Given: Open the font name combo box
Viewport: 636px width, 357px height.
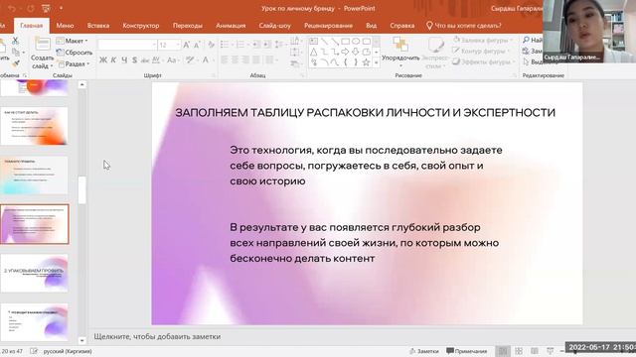Looking at the screenshot, I should point(128,45).
